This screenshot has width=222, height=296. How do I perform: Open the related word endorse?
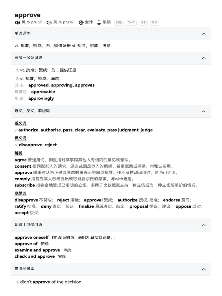click(171, 200)
